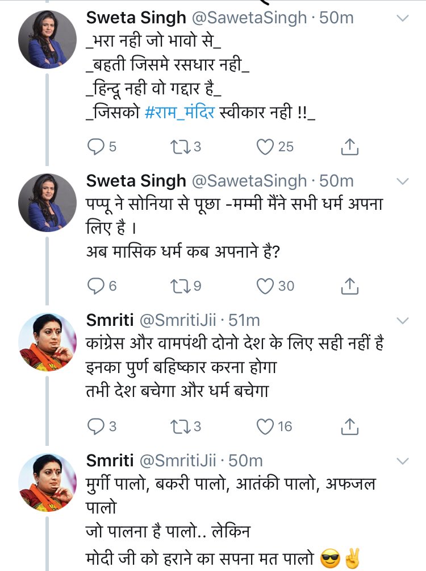Retweet Smriti's 51m tweet
Screen dimensions: 426x571
pyautogui.click(x=180, y=427)
